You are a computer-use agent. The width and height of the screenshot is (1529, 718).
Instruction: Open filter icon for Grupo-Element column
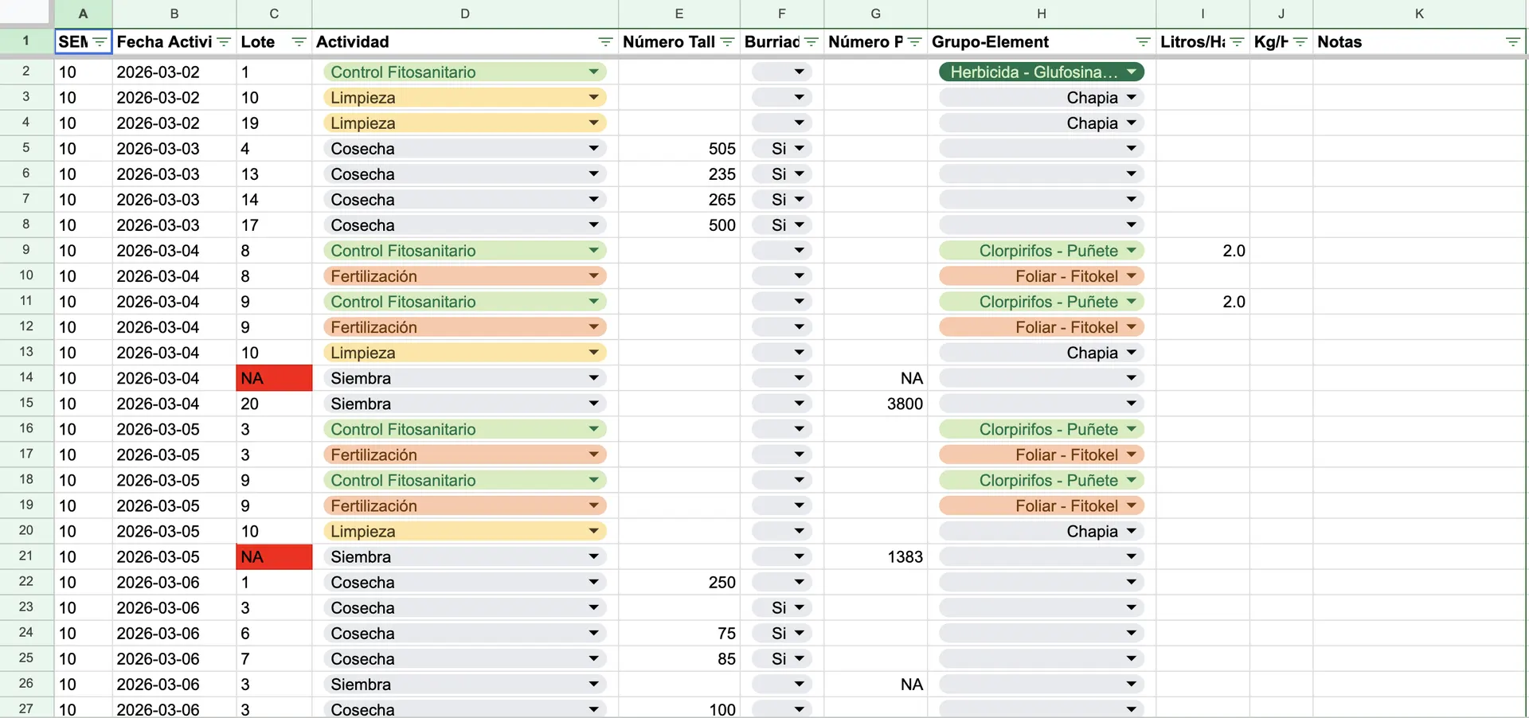tap(1143, 42)
